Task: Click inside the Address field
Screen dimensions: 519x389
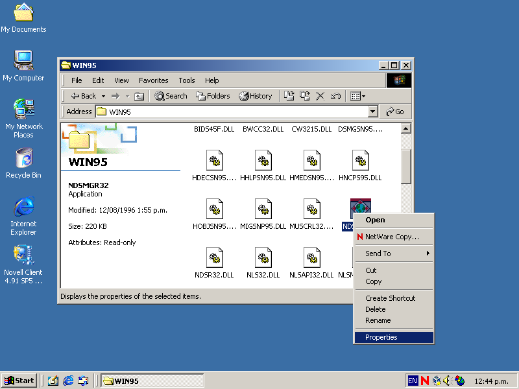Action: [x=232, y=112]
